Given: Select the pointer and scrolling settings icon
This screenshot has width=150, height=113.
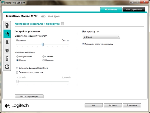Looking at the screenshot, I should [x=7, y=34].
